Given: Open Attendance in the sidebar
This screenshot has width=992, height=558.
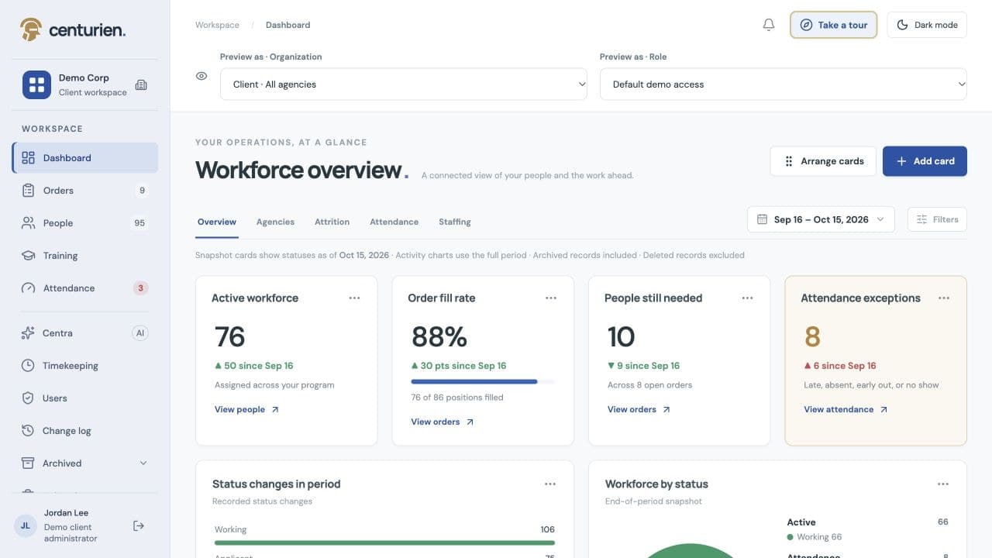Looking at the screenshot, I should [85, 288].
